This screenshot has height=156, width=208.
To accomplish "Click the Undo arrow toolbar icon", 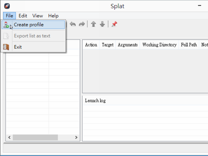I will tap(73, 24).
